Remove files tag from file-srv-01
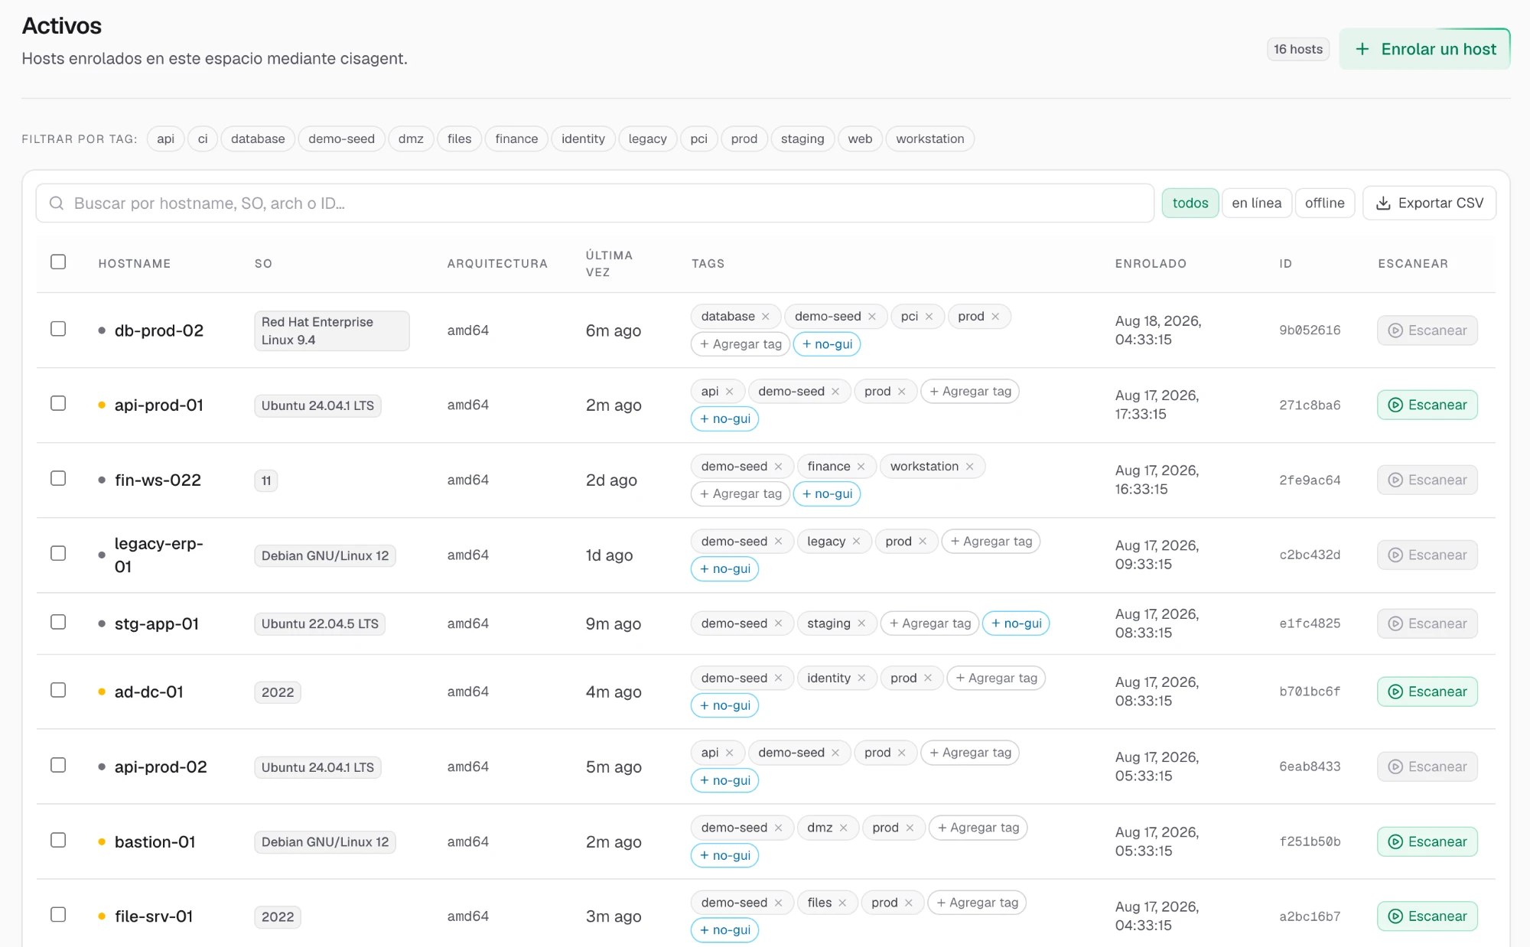The width and height of the screenshot is (1530, 947). [x=842, y=903]
